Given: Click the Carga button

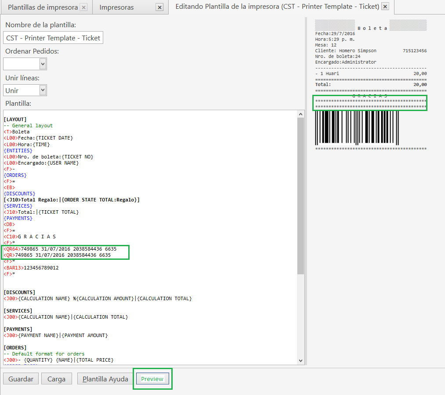Looking at the screenshot, I should pyautogui.click(x=57, y=379).
